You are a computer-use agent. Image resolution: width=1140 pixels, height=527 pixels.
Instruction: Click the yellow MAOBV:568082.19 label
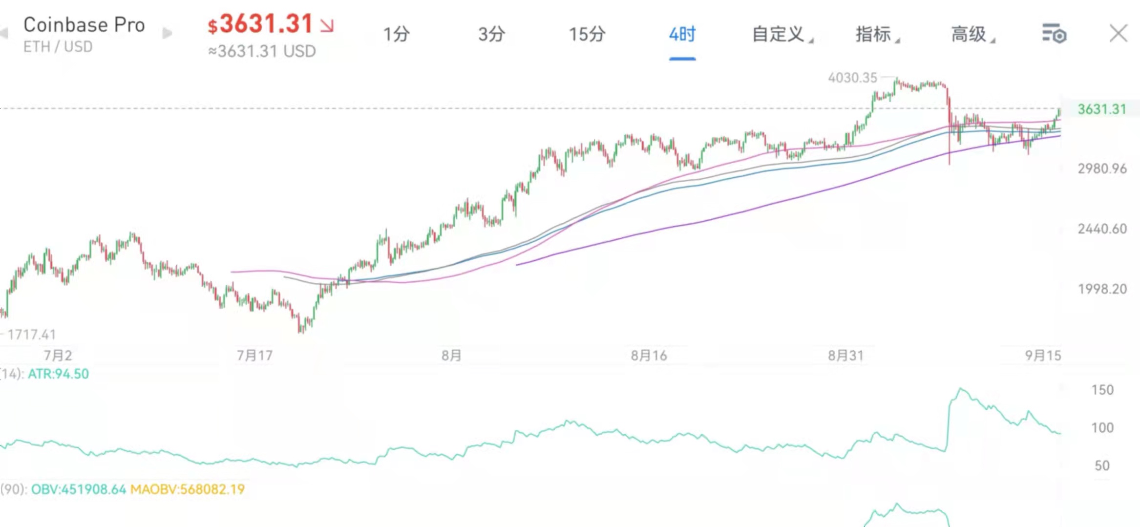188,489
